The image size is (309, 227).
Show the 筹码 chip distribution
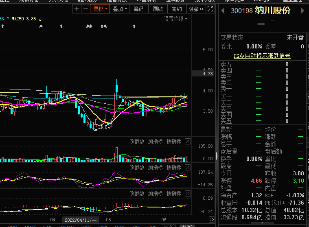tap(138, 9)
